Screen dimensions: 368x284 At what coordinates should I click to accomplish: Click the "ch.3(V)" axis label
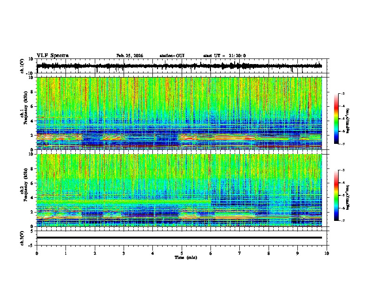click(x=22, y=238)
